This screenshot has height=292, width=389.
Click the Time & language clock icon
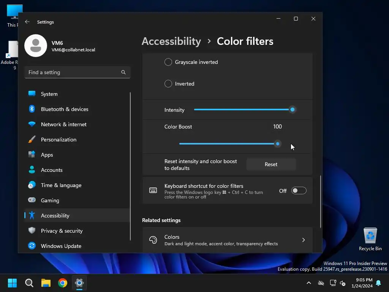click(32, 185)
